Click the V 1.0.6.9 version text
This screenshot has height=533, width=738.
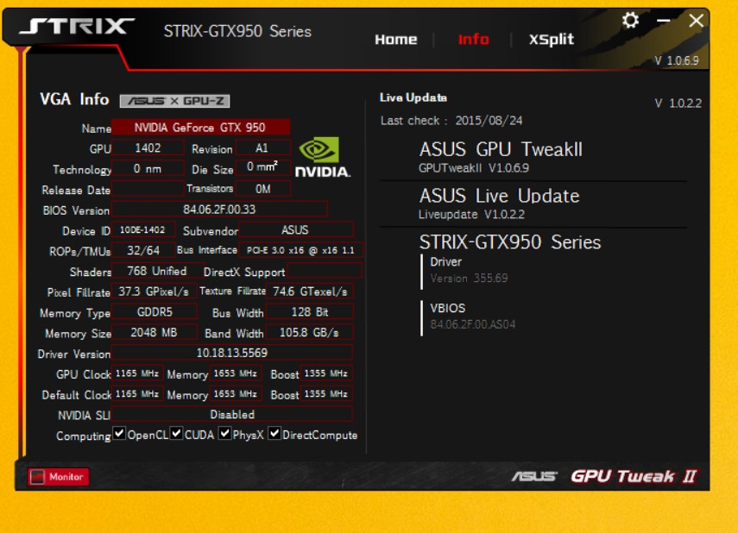(x=677, y=60)
